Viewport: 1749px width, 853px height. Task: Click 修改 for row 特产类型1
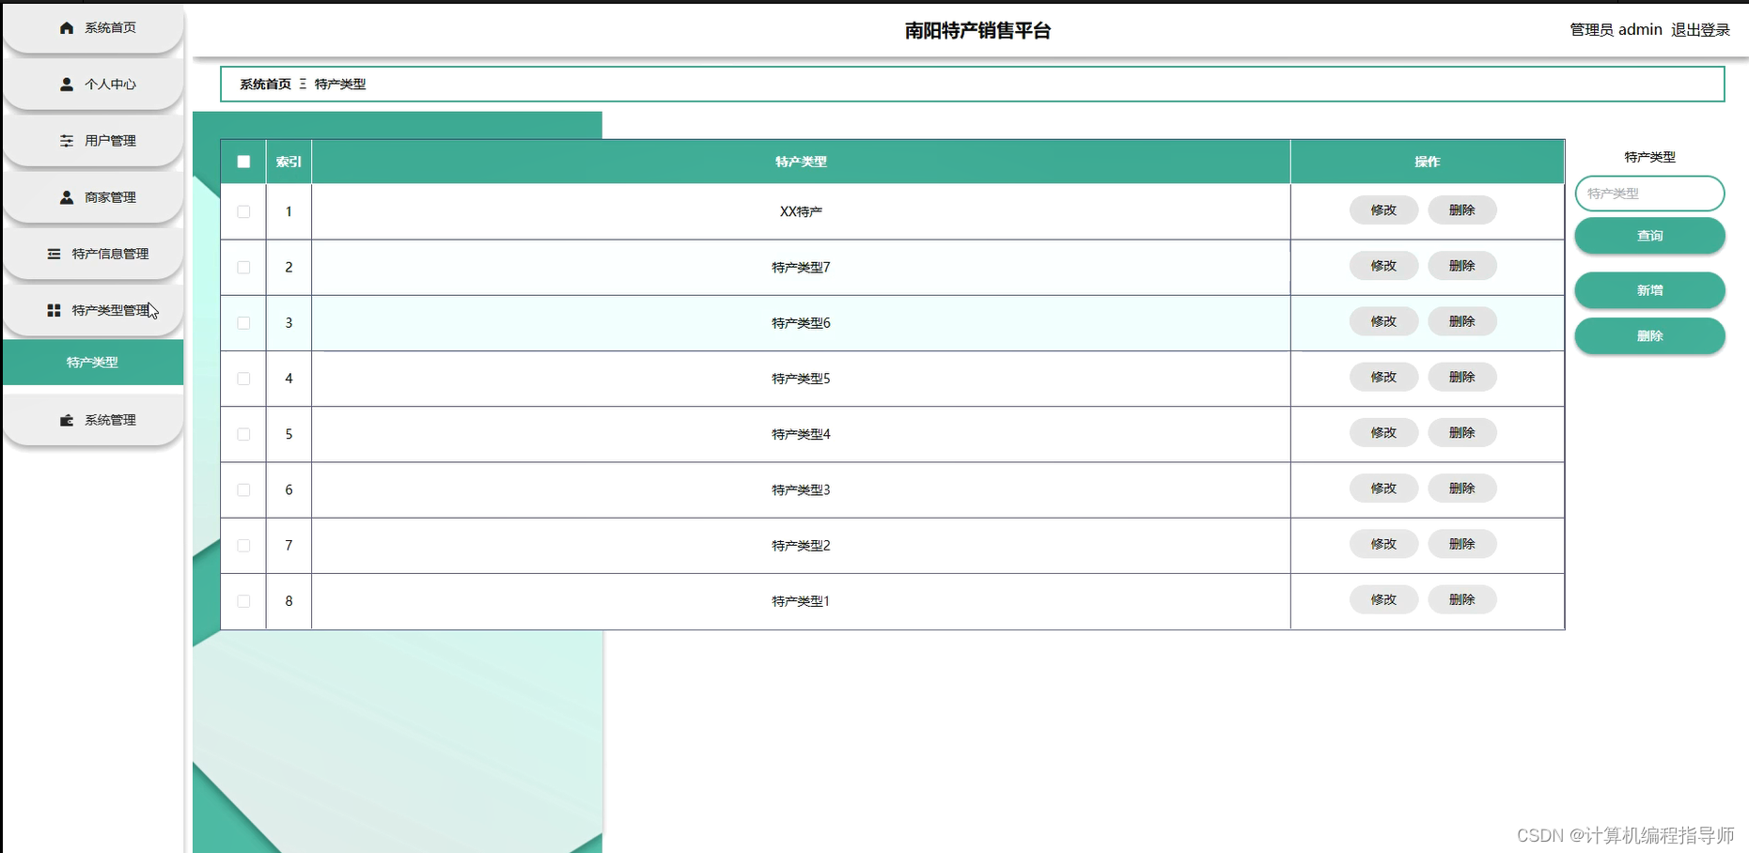[1383, 599]
